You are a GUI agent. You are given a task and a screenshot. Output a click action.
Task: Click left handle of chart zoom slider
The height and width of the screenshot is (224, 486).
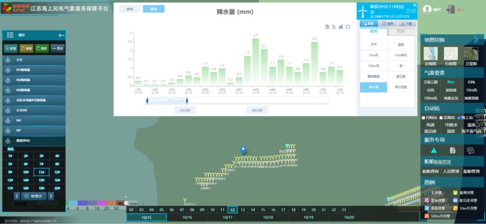tap(147, 101)
